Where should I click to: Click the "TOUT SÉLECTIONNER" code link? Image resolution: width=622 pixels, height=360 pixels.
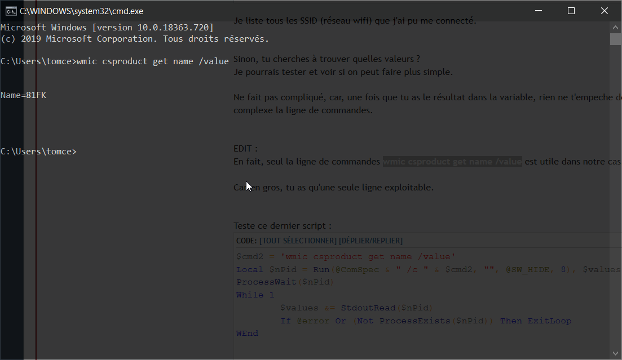297,241
